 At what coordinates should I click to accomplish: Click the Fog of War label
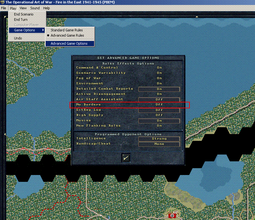[89, 78]
